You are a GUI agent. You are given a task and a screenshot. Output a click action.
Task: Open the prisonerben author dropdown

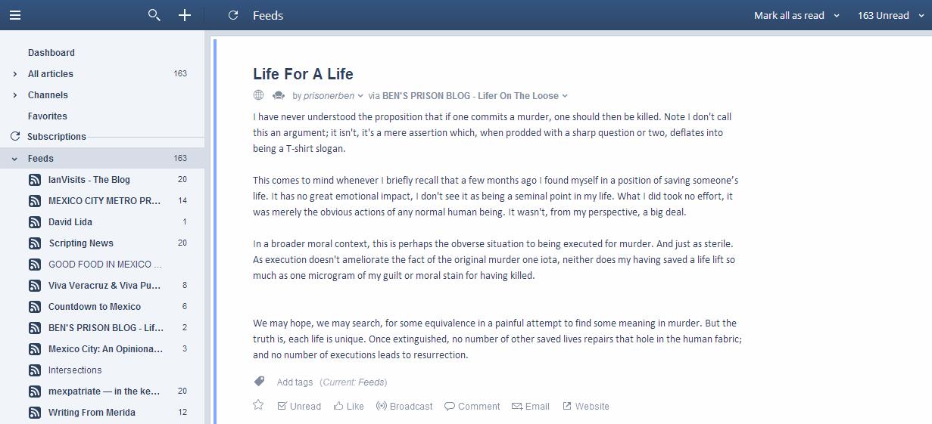pyautogui.click(x=360, y=96)
